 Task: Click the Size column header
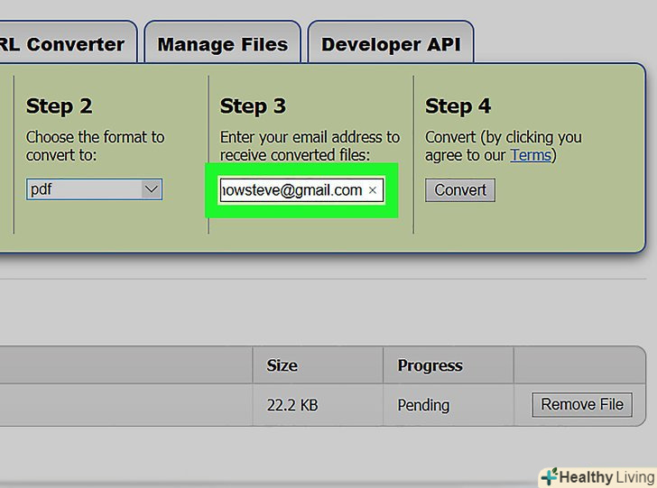click(282, 365)
